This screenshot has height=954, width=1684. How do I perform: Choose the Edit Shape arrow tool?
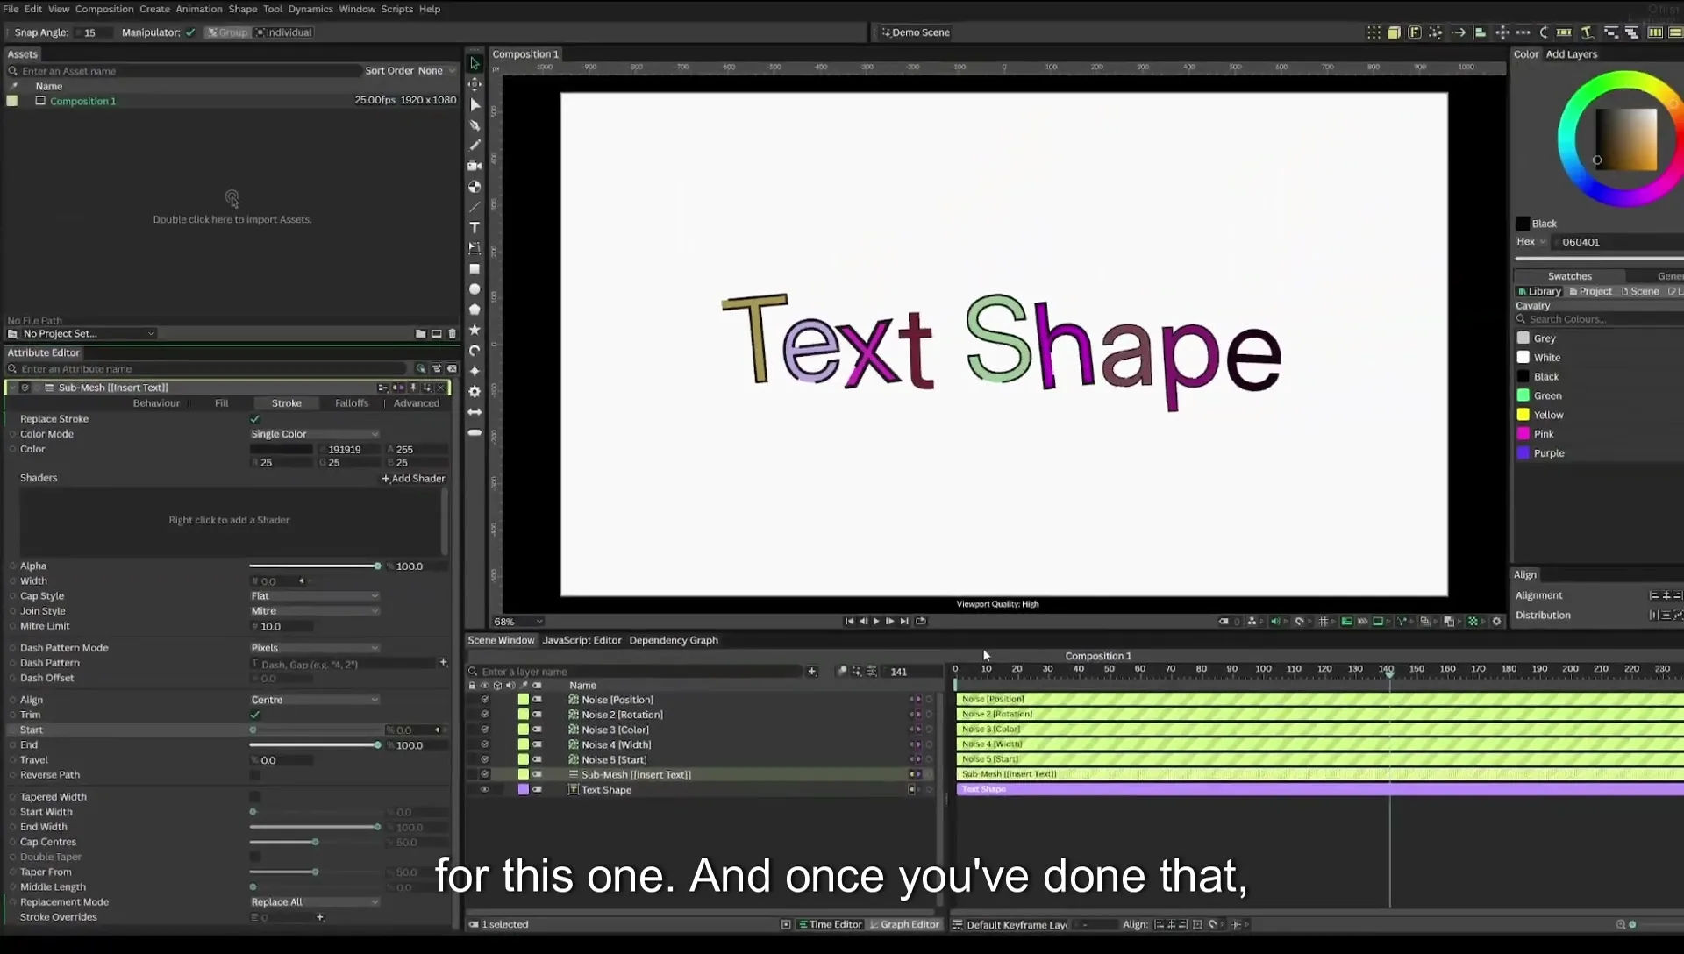pos(475,104)
